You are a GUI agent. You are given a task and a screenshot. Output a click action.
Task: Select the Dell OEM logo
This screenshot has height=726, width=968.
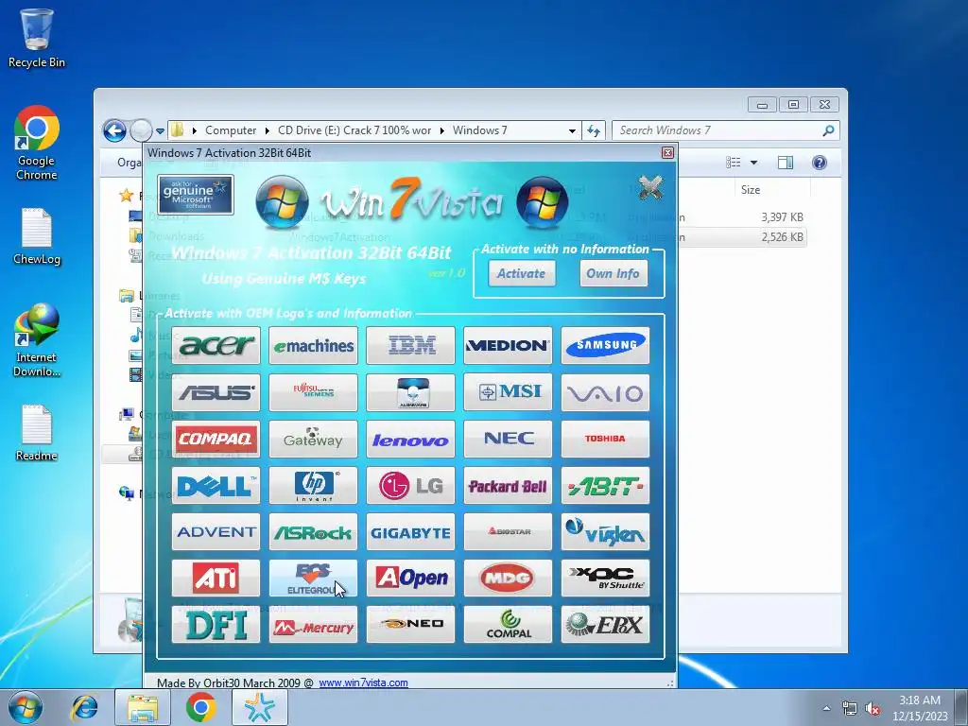(x=216, y=486)
